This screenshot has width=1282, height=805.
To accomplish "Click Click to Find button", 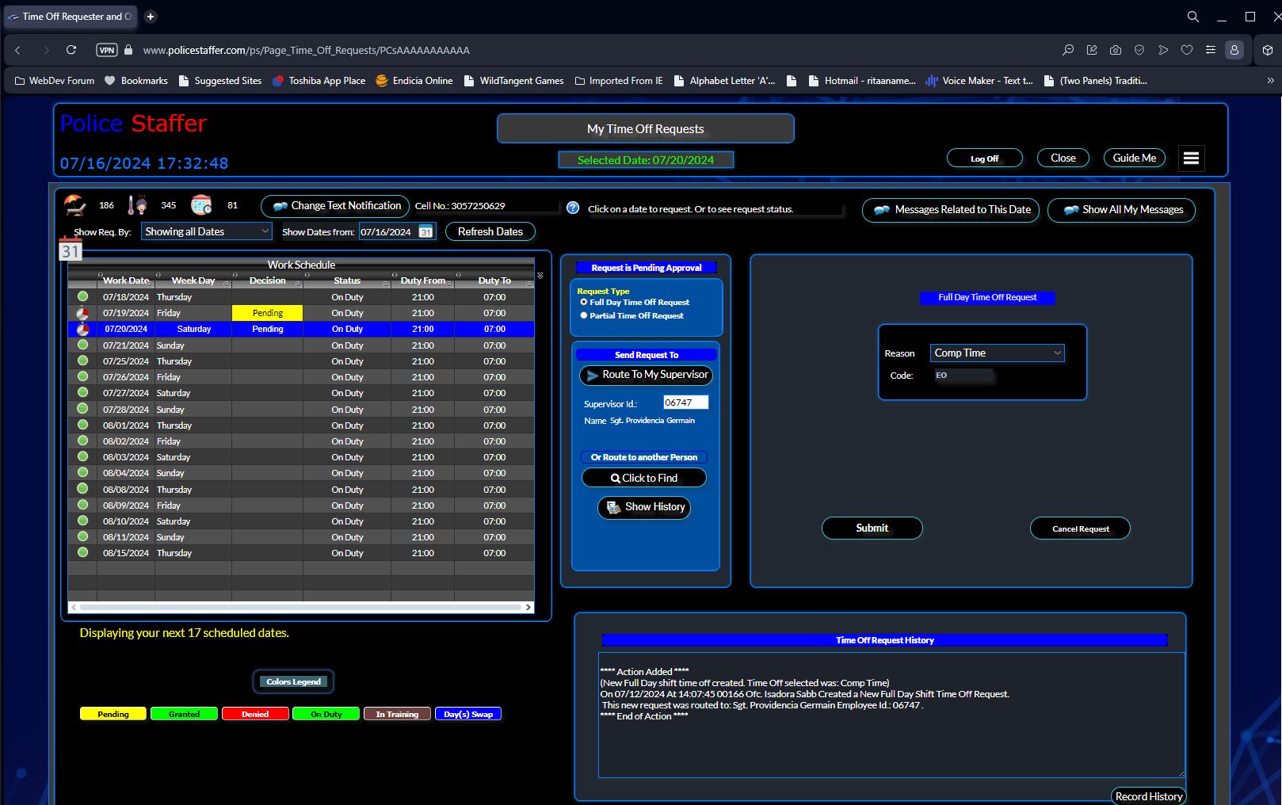I will (x=644, y=478).
